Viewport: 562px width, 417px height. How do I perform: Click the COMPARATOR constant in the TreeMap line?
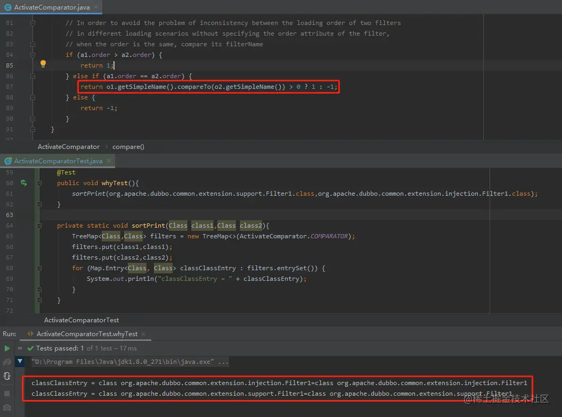click(329, 236)
